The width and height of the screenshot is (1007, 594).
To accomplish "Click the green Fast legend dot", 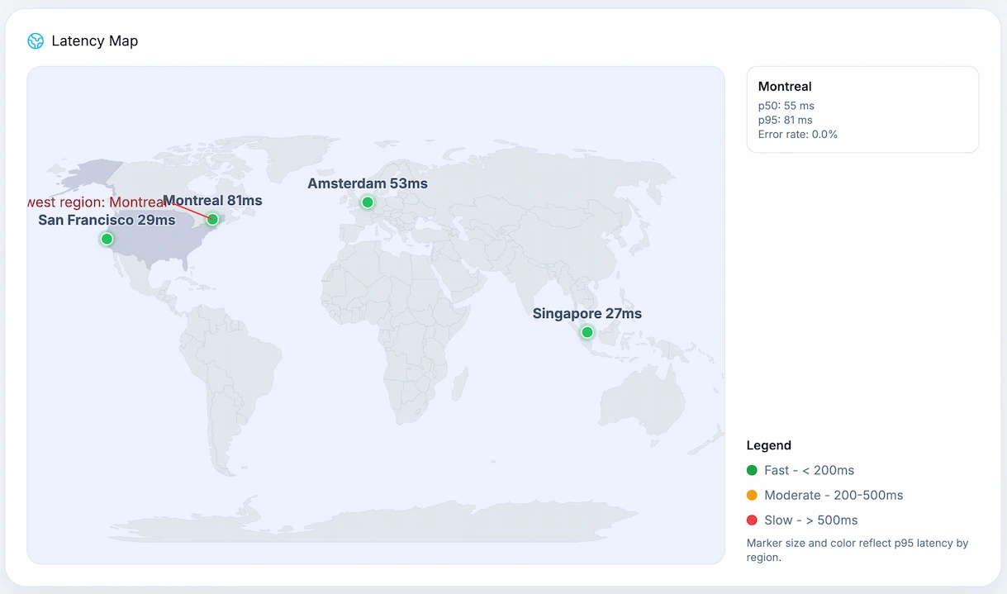I will click(751, 469).
